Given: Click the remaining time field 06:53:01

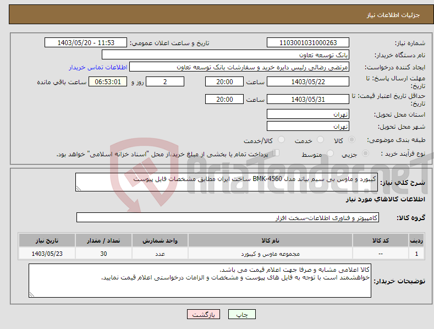Looking at the screenshot, I should 108,81.
